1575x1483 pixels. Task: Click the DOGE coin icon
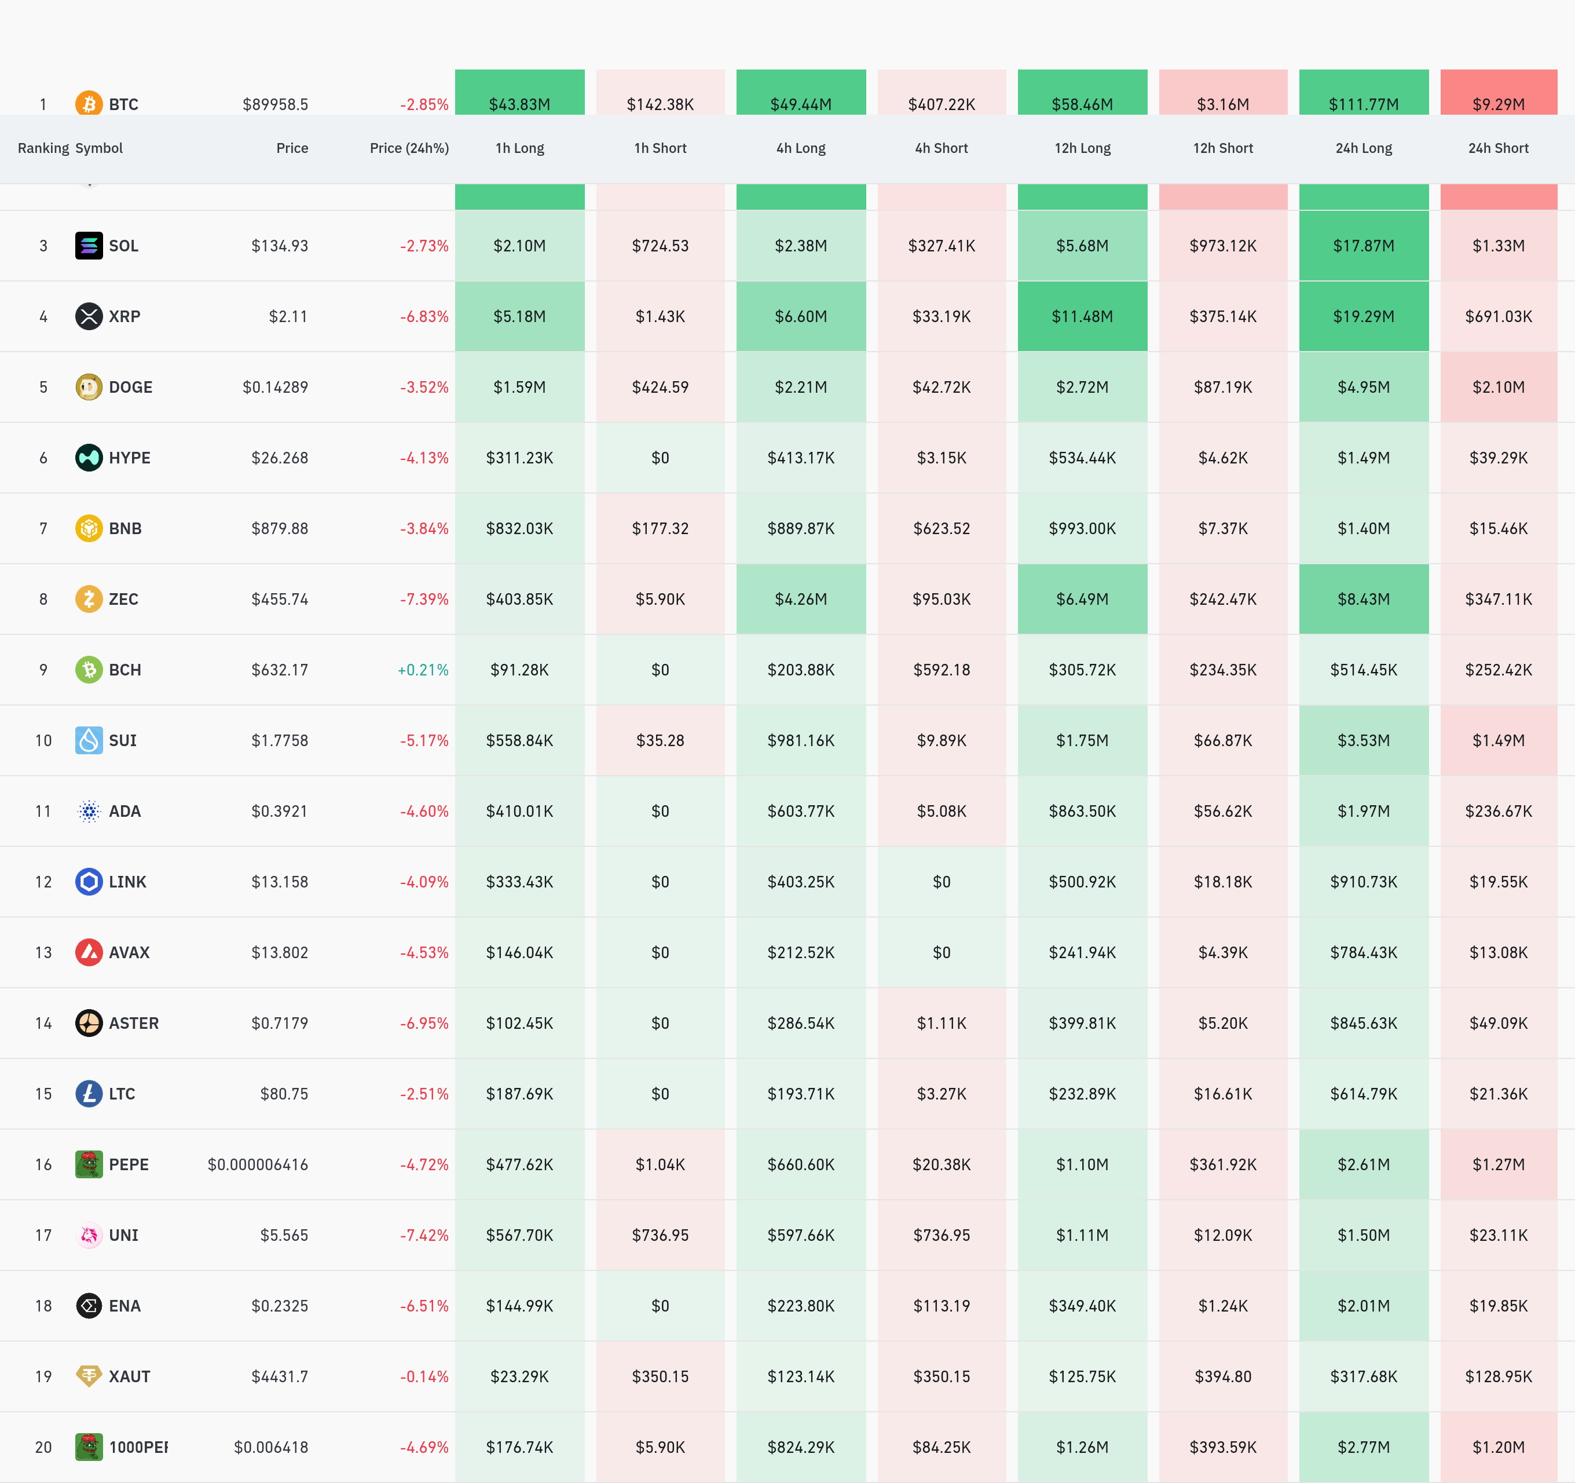click(89, 387)
